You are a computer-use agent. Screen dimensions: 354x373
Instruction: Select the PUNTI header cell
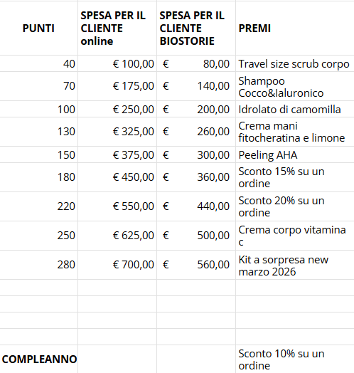(x=38, y=28)
